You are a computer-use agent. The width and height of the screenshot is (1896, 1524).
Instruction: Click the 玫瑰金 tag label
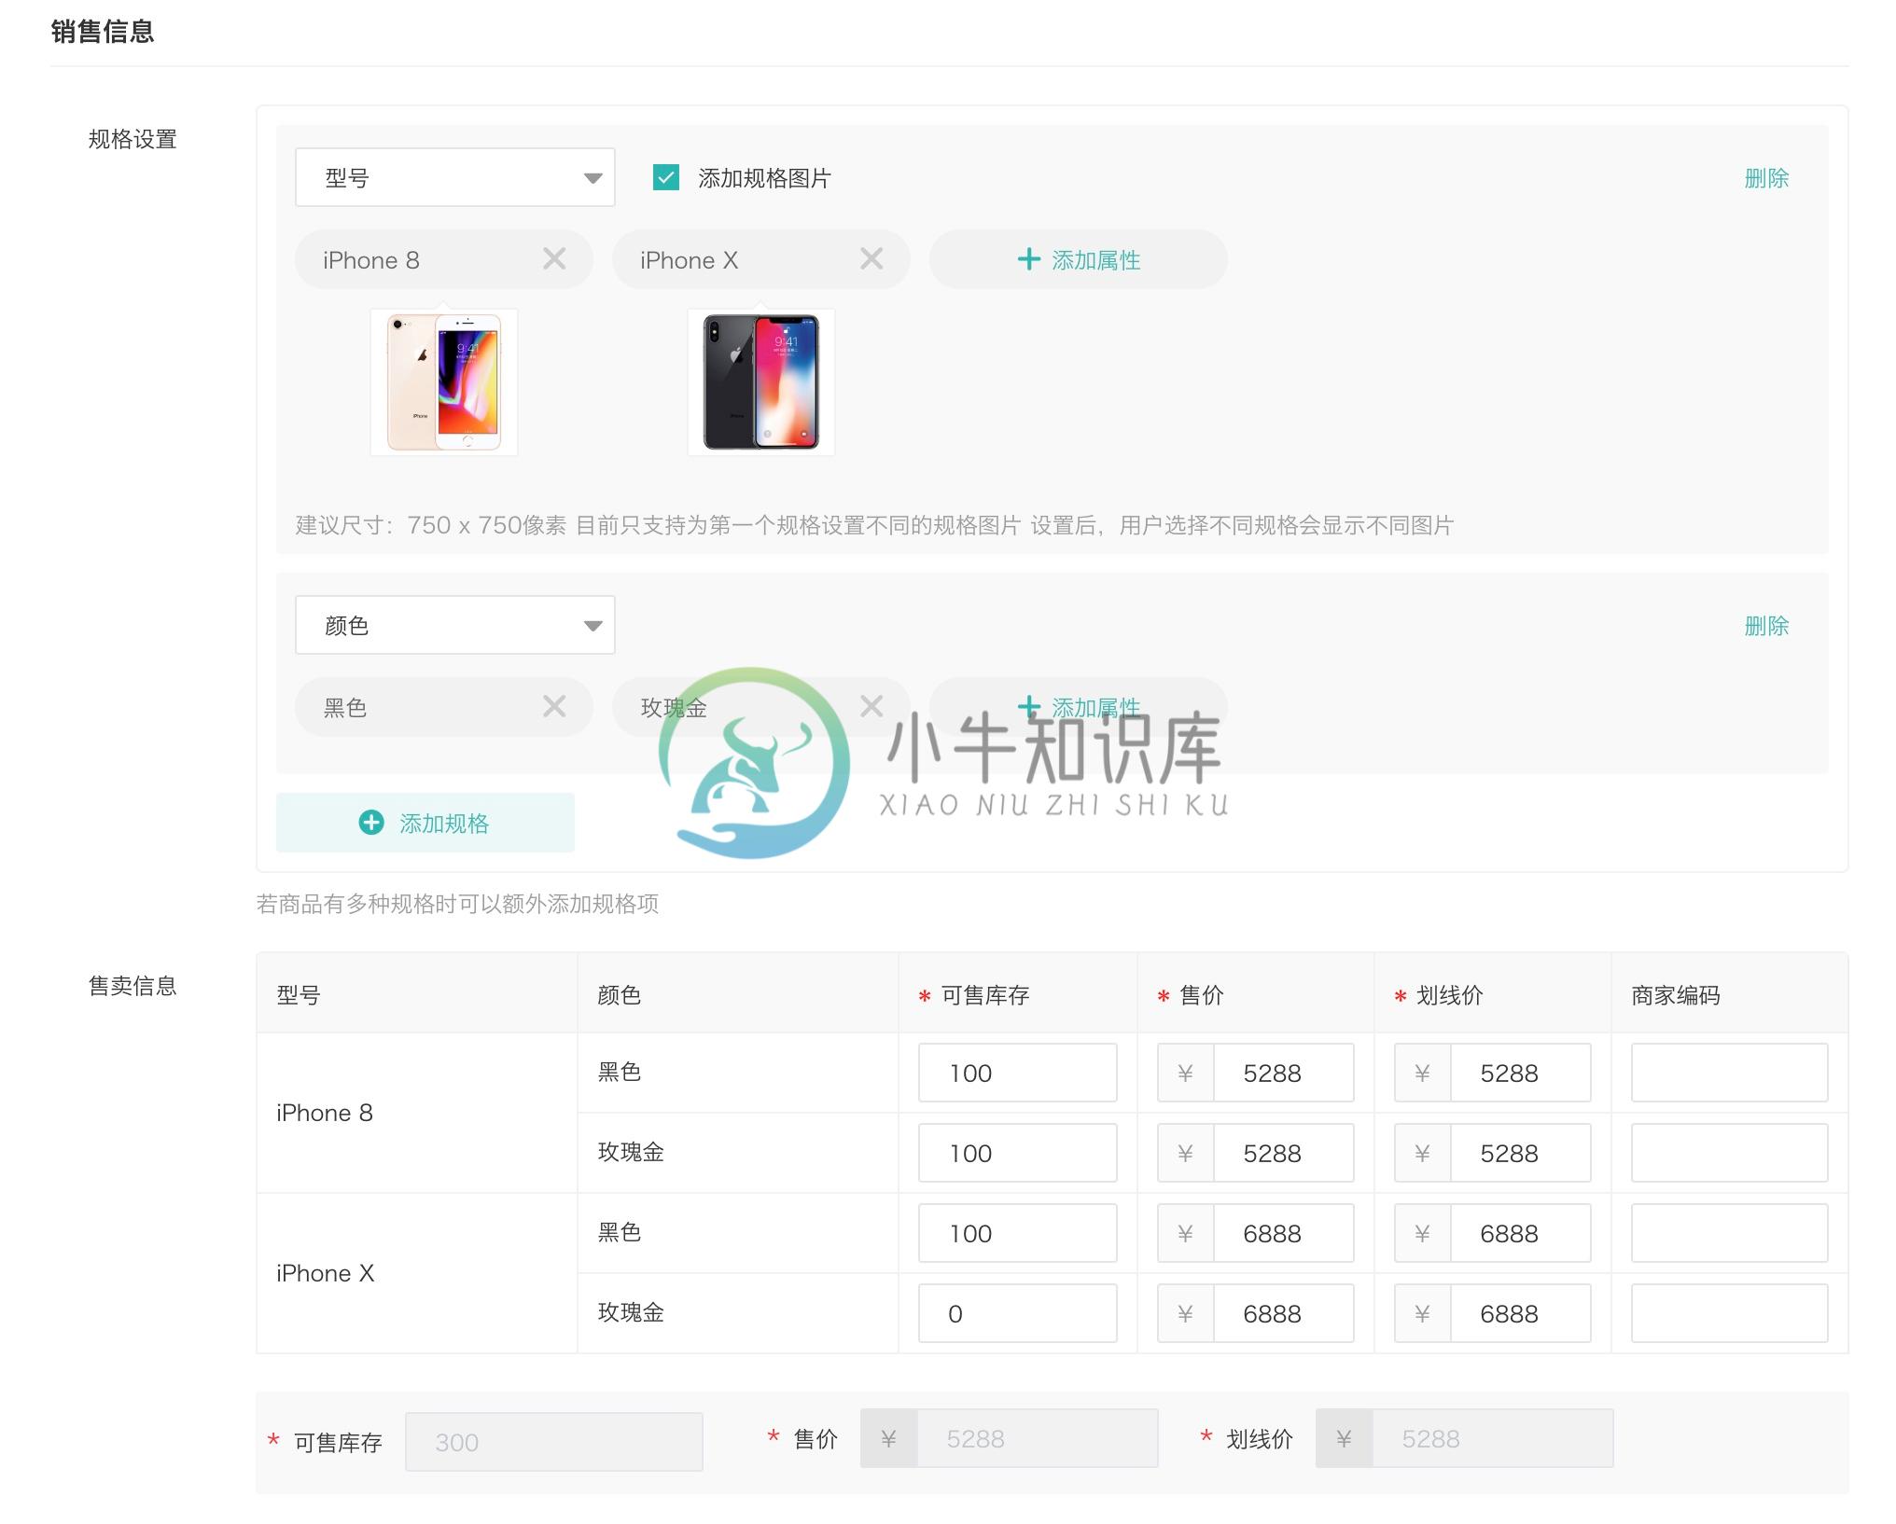(x=674, y=708)
